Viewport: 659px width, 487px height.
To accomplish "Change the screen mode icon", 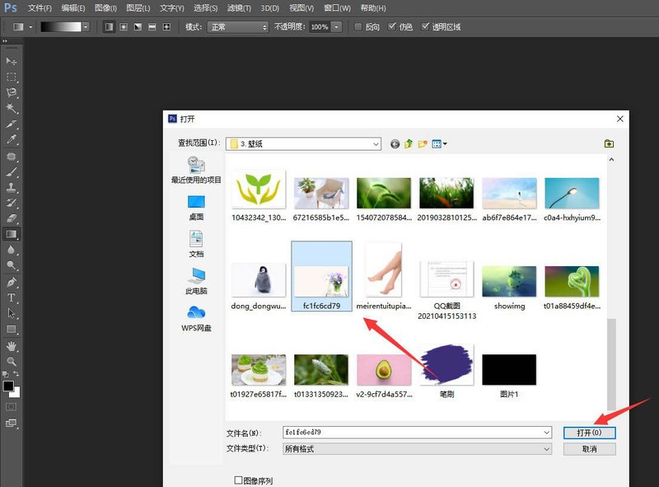I will pyautogui.click(x=12, y=423).
